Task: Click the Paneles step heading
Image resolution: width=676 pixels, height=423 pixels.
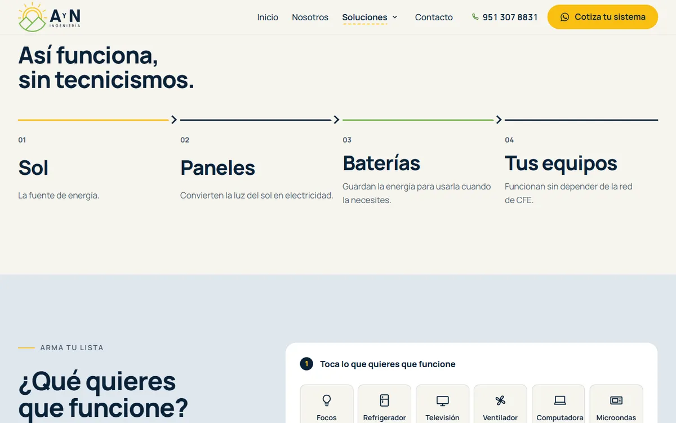Action: click(x=218, y=168)
